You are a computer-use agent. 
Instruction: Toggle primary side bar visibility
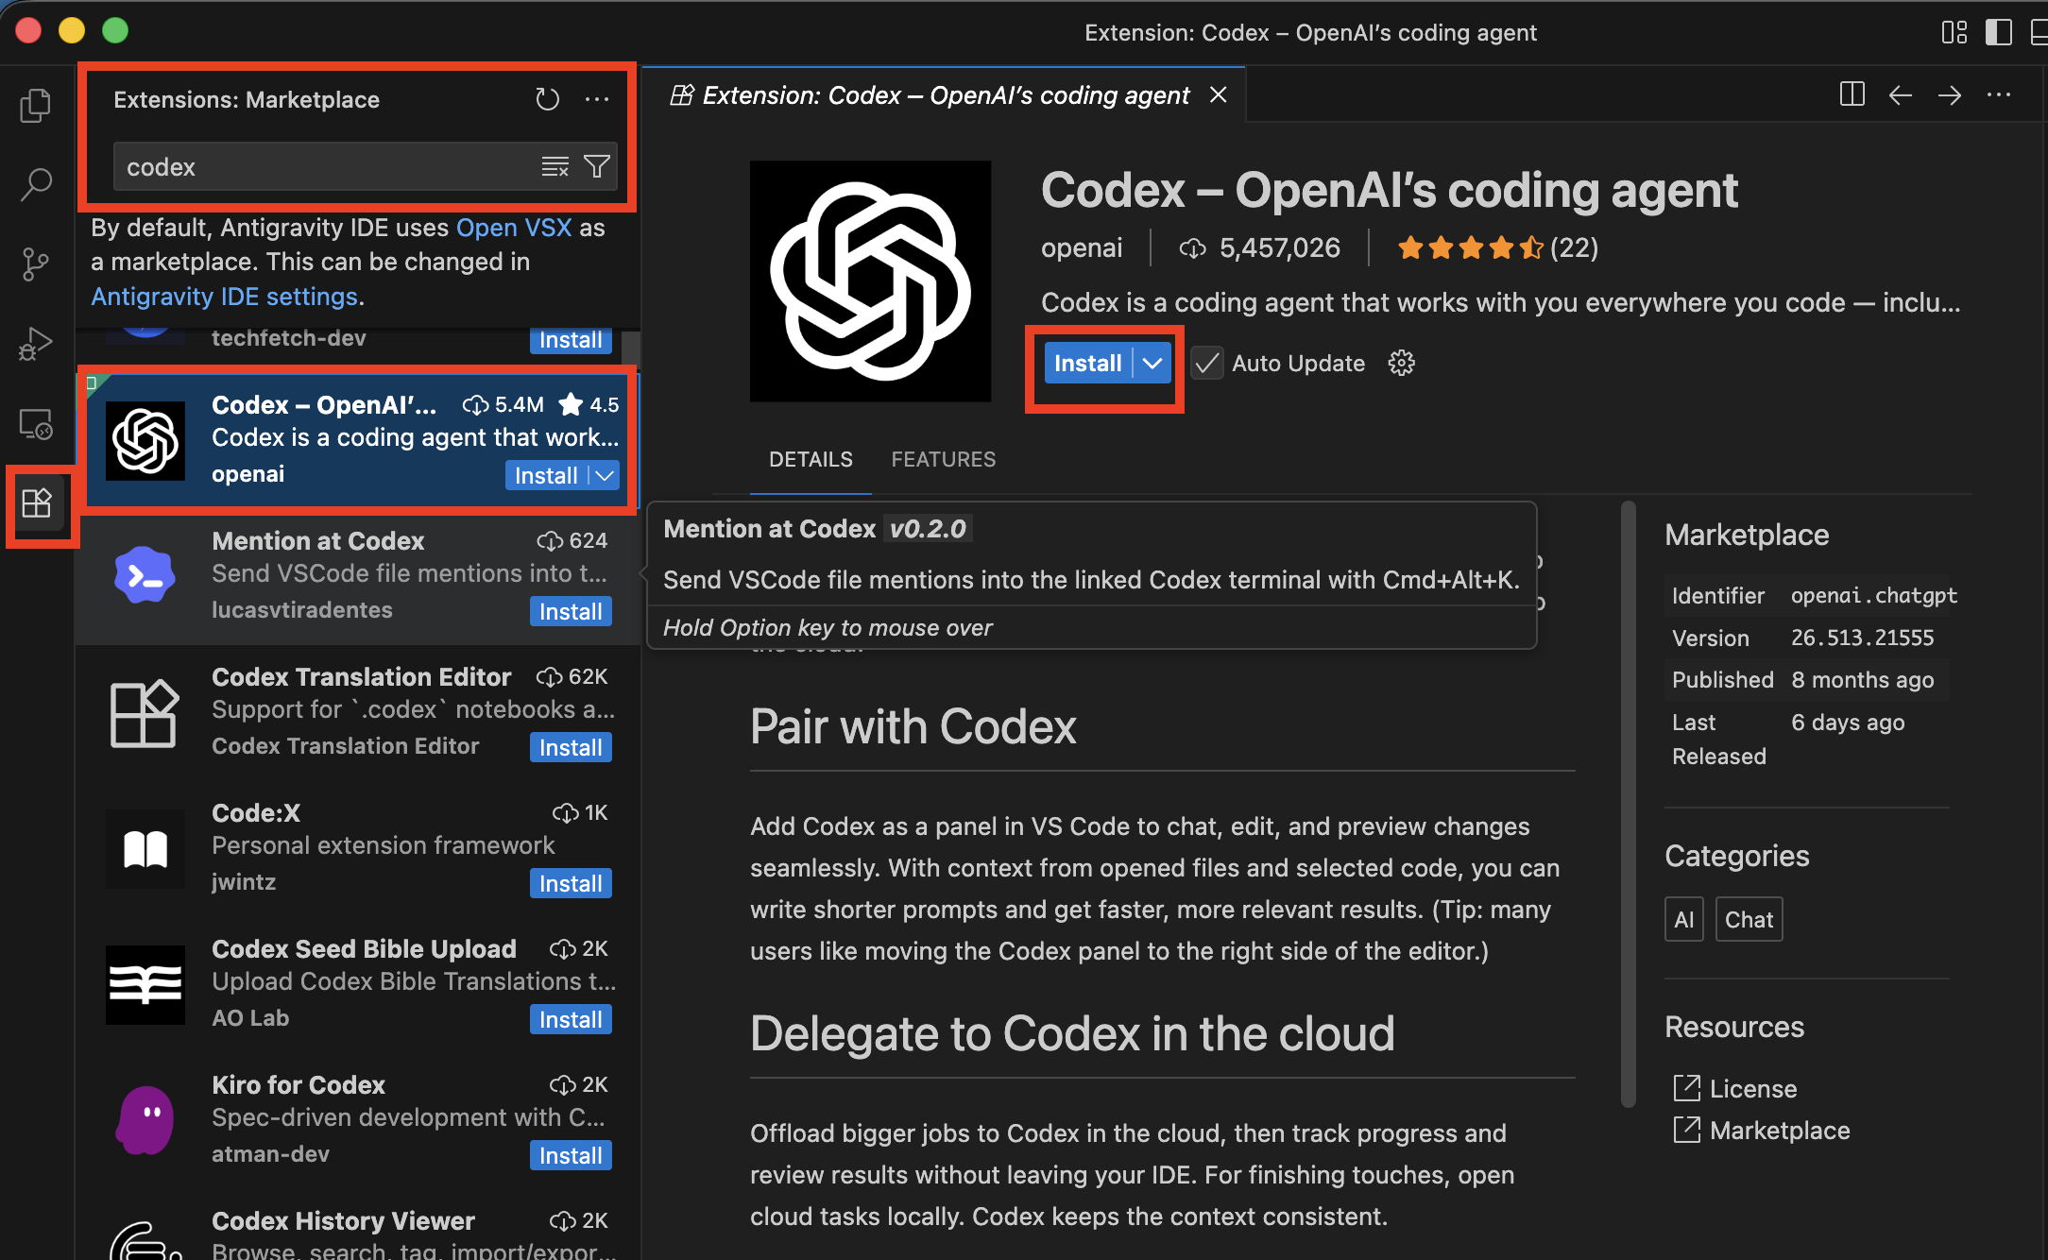coord(1999,32)
